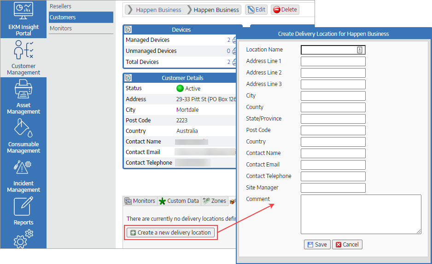Click into the Location Name field
The image size is (432, 264).
coord(329,50)
